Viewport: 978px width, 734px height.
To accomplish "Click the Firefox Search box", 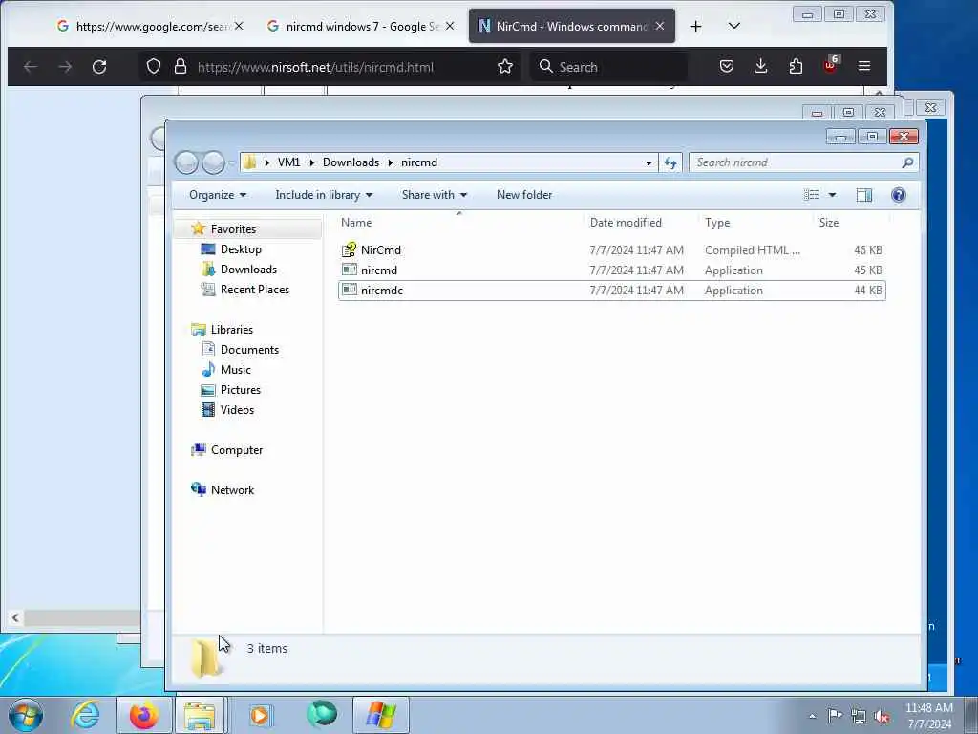I will pyautogui.click(x=609, y=66).
